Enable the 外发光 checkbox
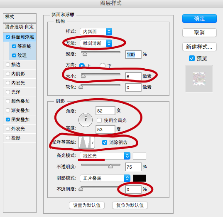This screenshot has height=217, width=223. (x=8, y=129)
